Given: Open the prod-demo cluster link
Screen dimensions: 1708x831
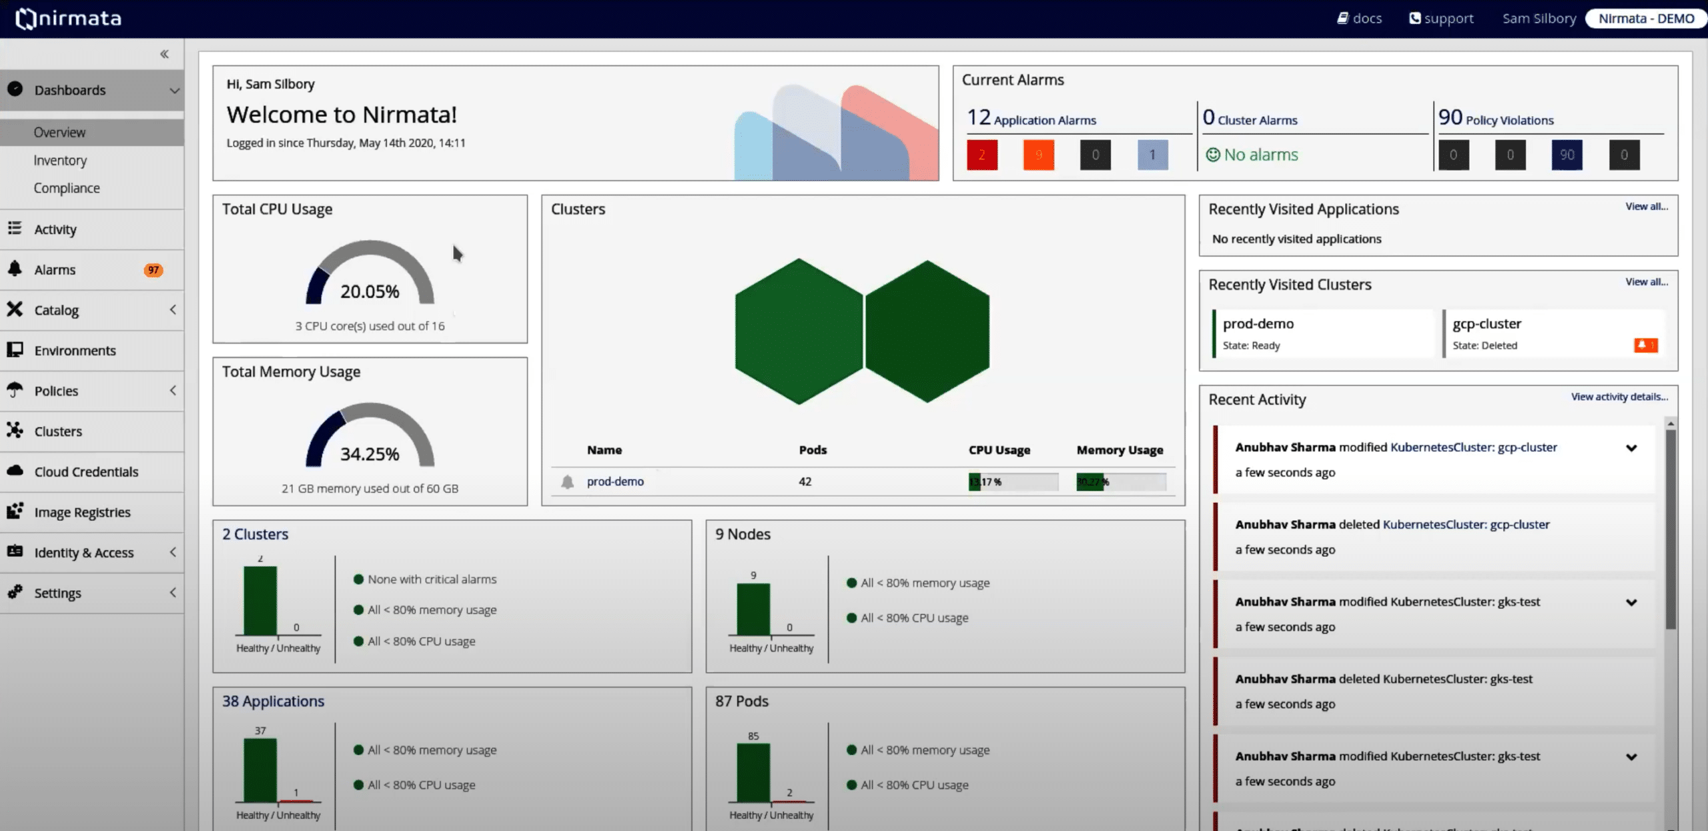Looking at the screenshot, I should pos(614,482).
